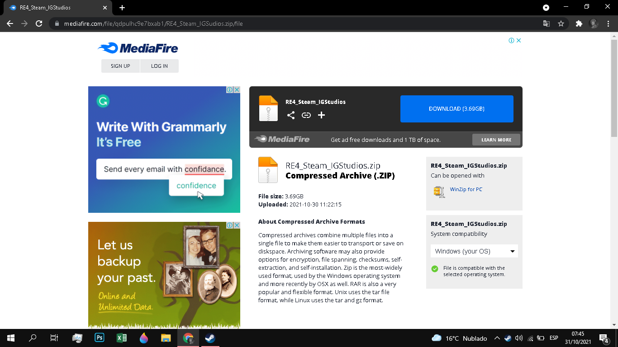Select the RE4_Steam_IGStudios browser tab
This screenshot has width=618, height=347.
(x=59, y=8)
